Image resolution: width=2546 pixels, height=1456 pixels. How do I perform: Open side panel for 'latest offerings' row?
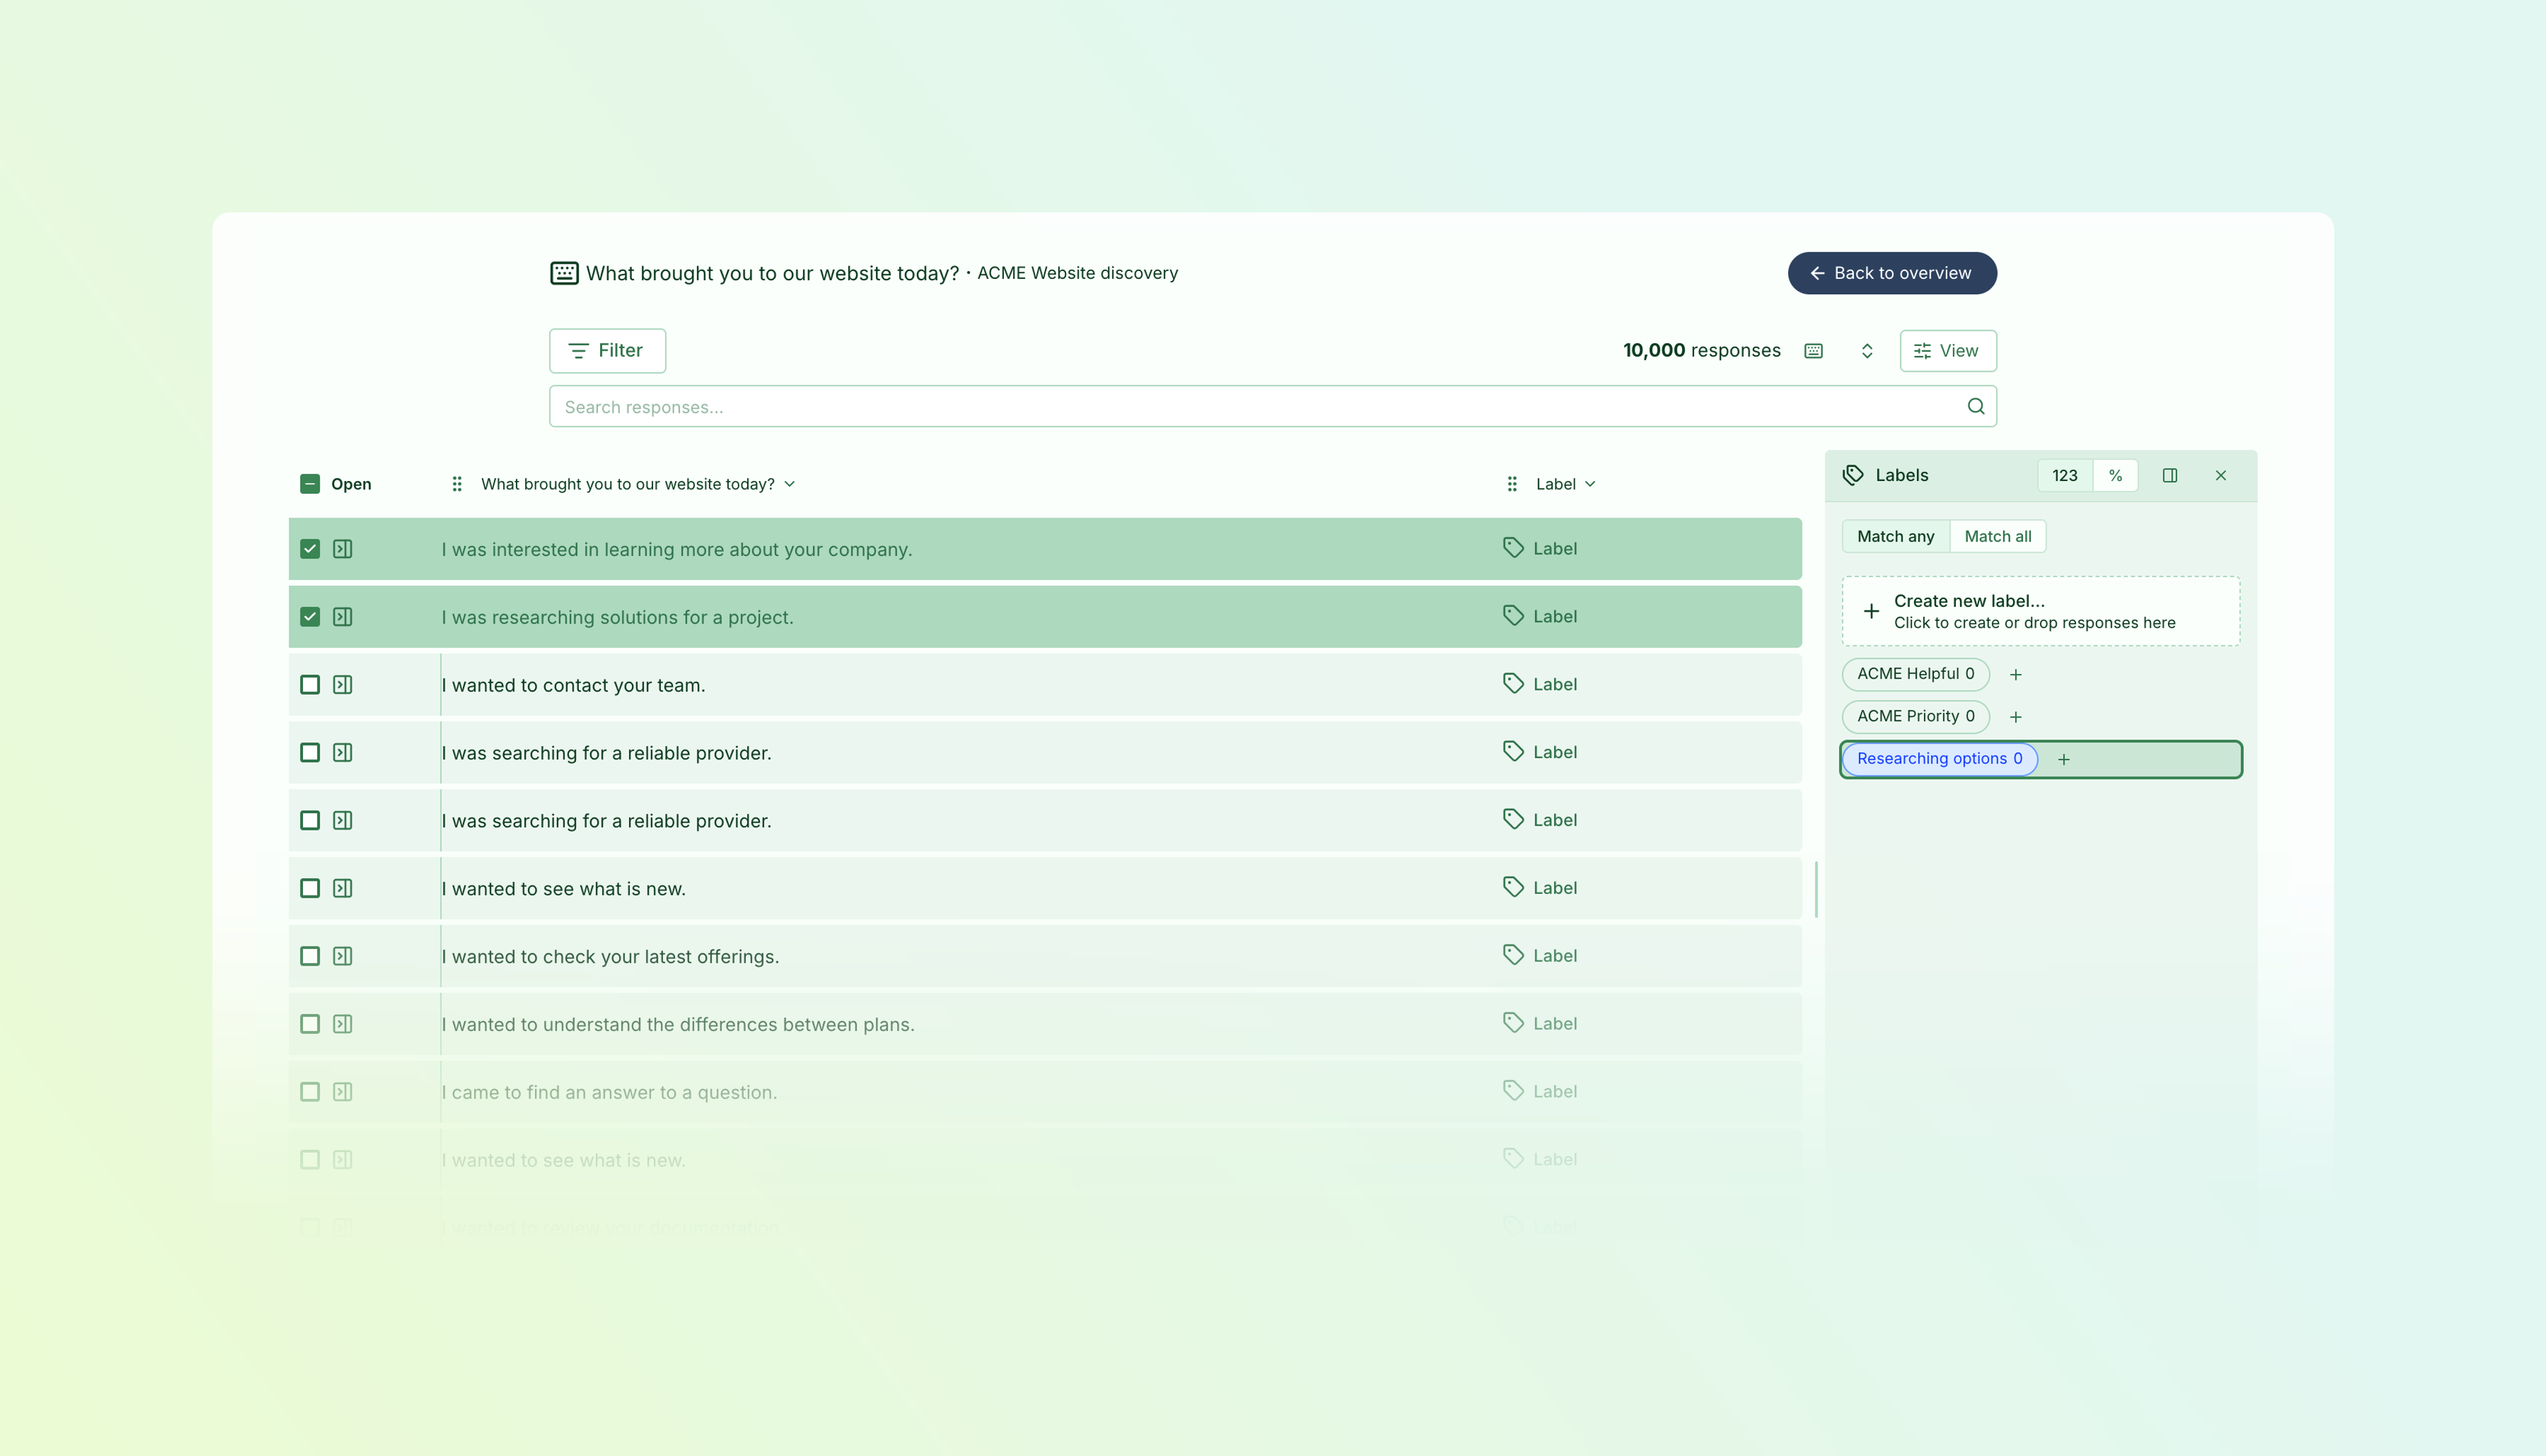[x=342, y=956]
